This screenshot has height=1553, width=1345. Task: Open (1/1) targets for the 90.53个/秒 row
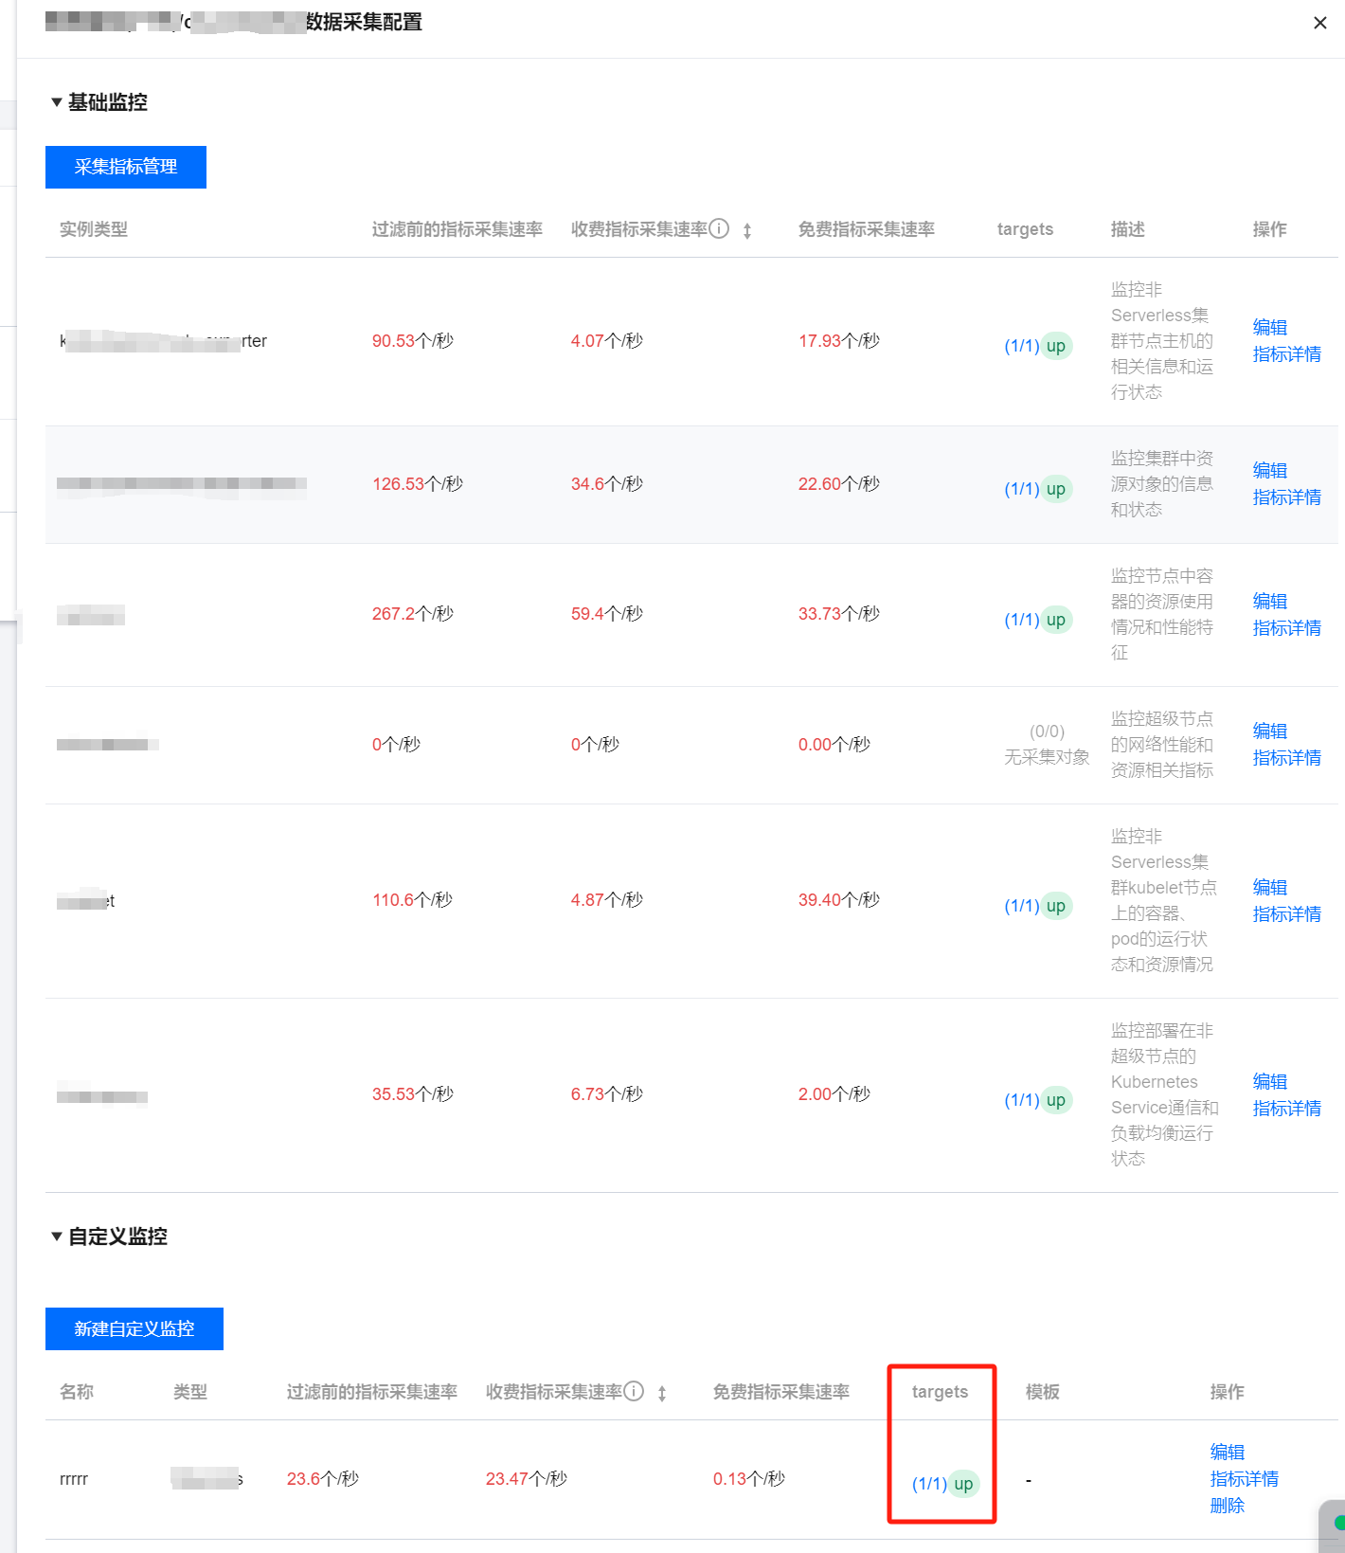pos(1022,346)
